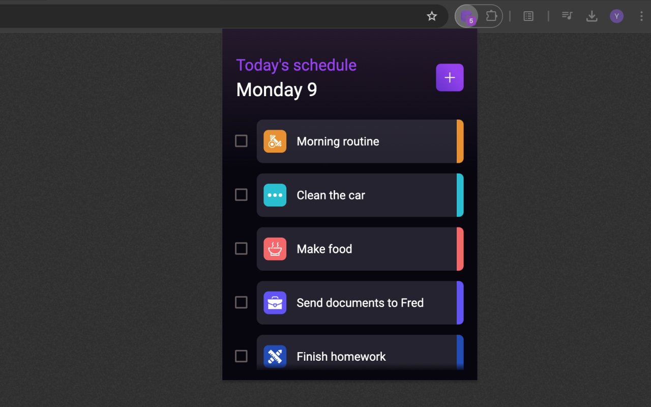Viewport: 651px width, 407px height.
Task: Bookmark this page with star icon
Action: click(x=432, y=16)
